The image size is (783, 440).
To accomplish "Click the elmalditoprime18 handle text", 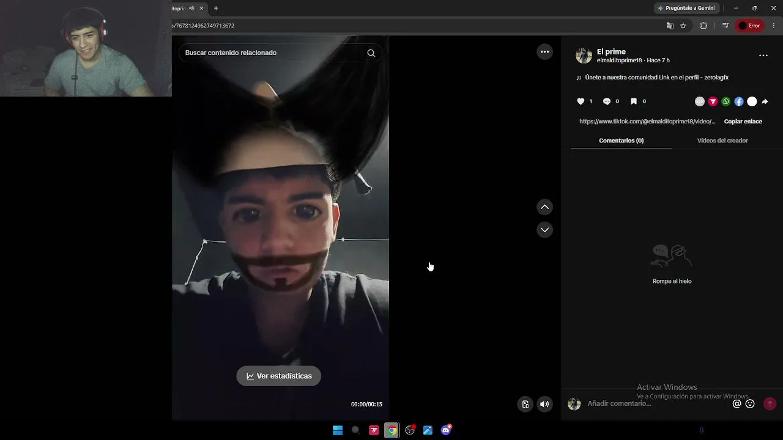I will click(619, 61).
